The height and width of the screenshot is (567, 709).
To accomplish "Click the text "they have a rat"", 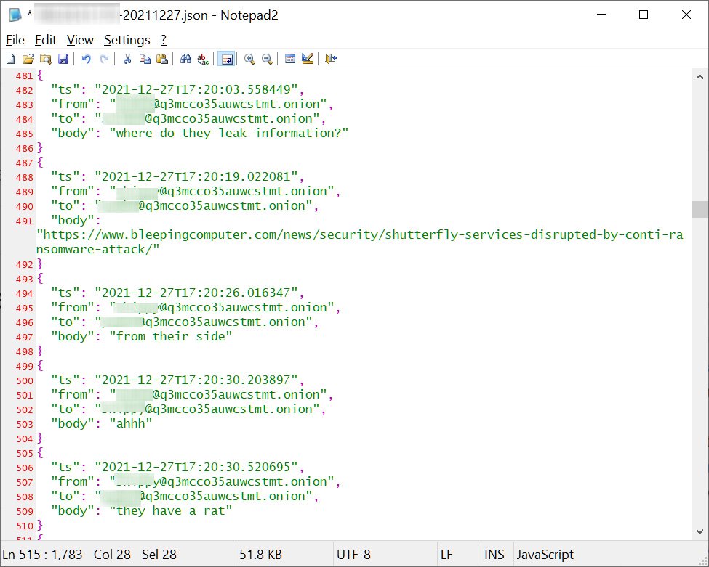I will (170, 510).
